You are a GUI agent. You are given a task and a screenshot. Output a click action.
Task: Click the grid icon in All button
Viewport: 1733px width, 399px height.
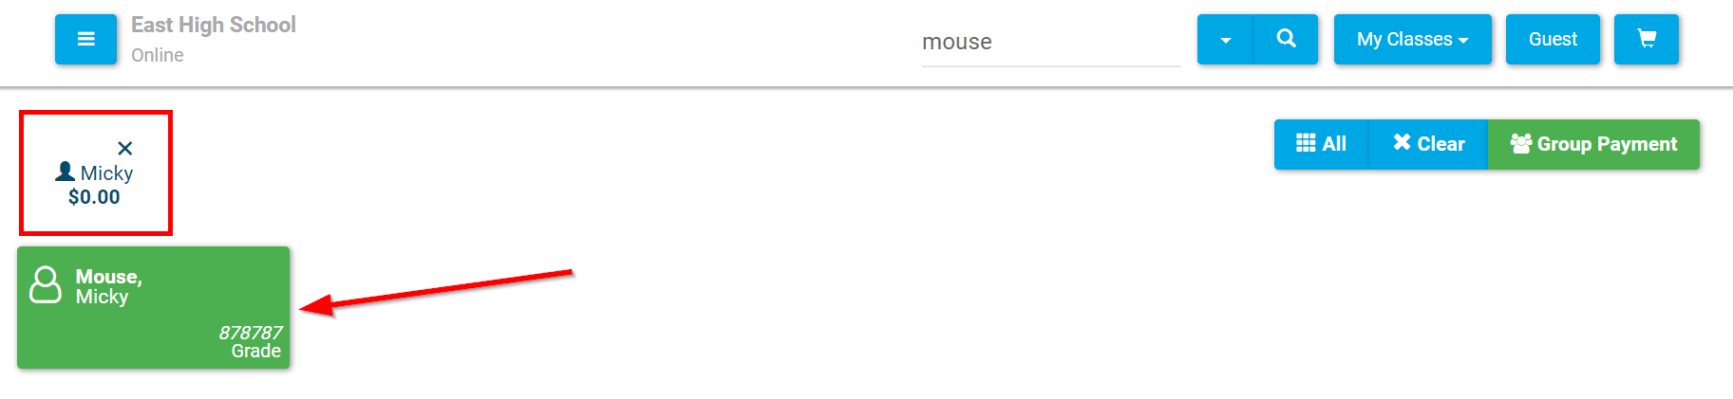[x=1306, y=142]
